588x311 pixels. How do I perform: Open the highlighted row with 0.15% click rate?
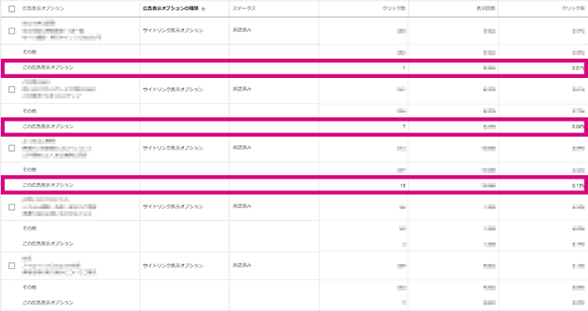(x=294, y=185)
